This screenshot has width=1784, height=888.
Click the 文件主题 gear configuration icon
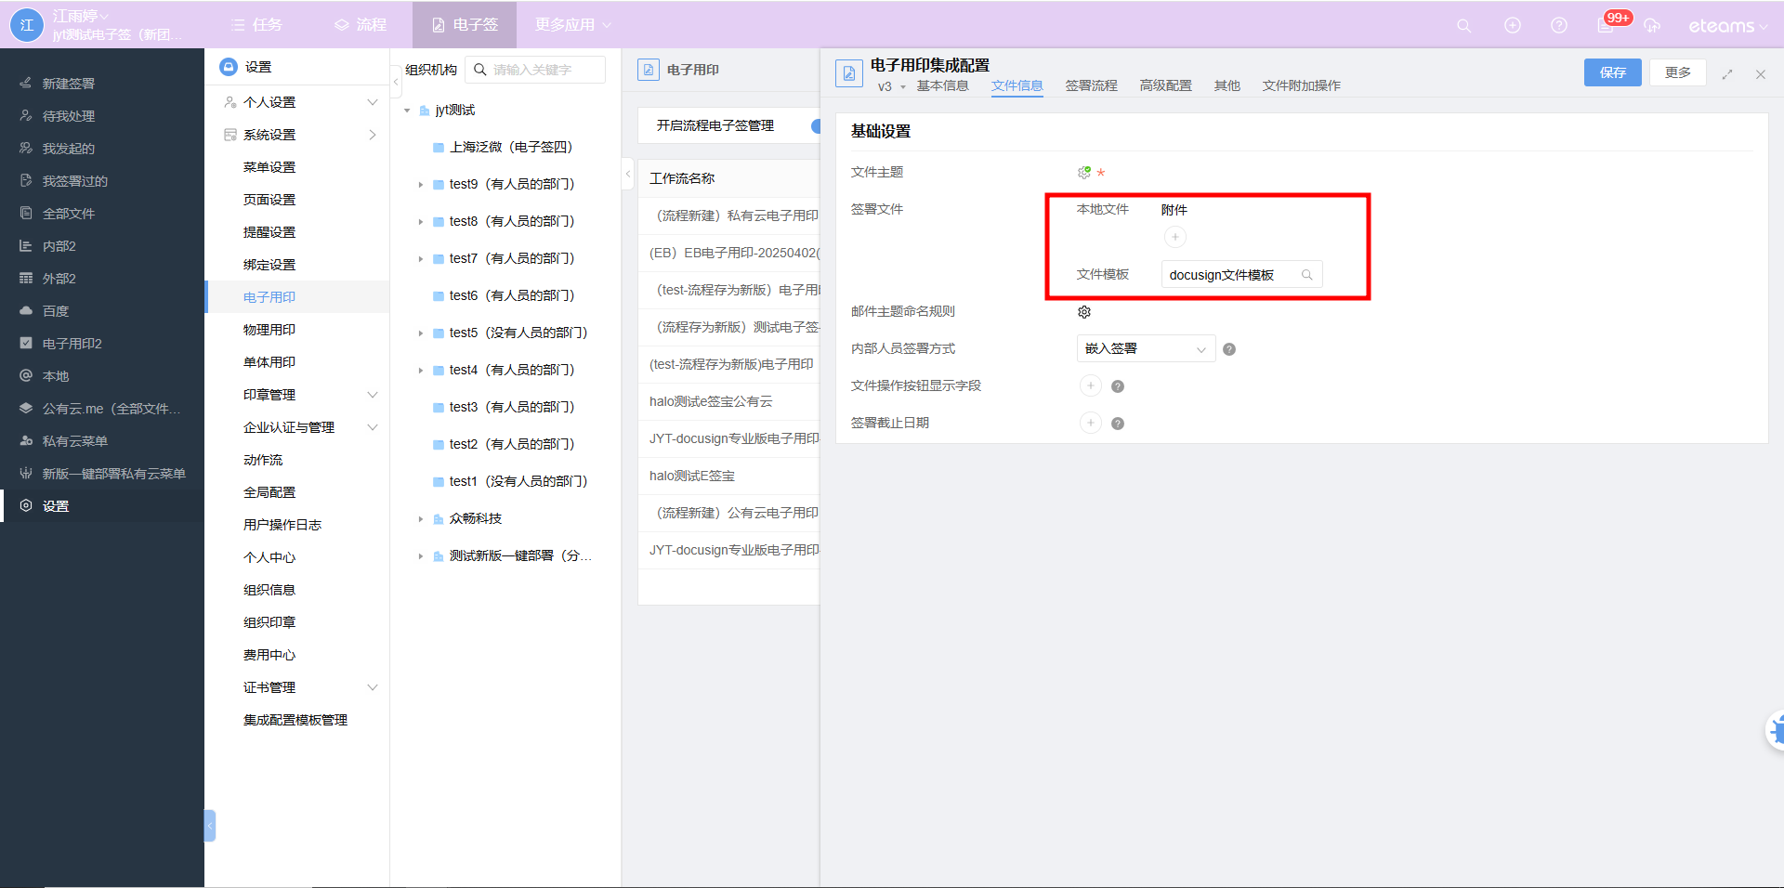tap(1084, 173)
